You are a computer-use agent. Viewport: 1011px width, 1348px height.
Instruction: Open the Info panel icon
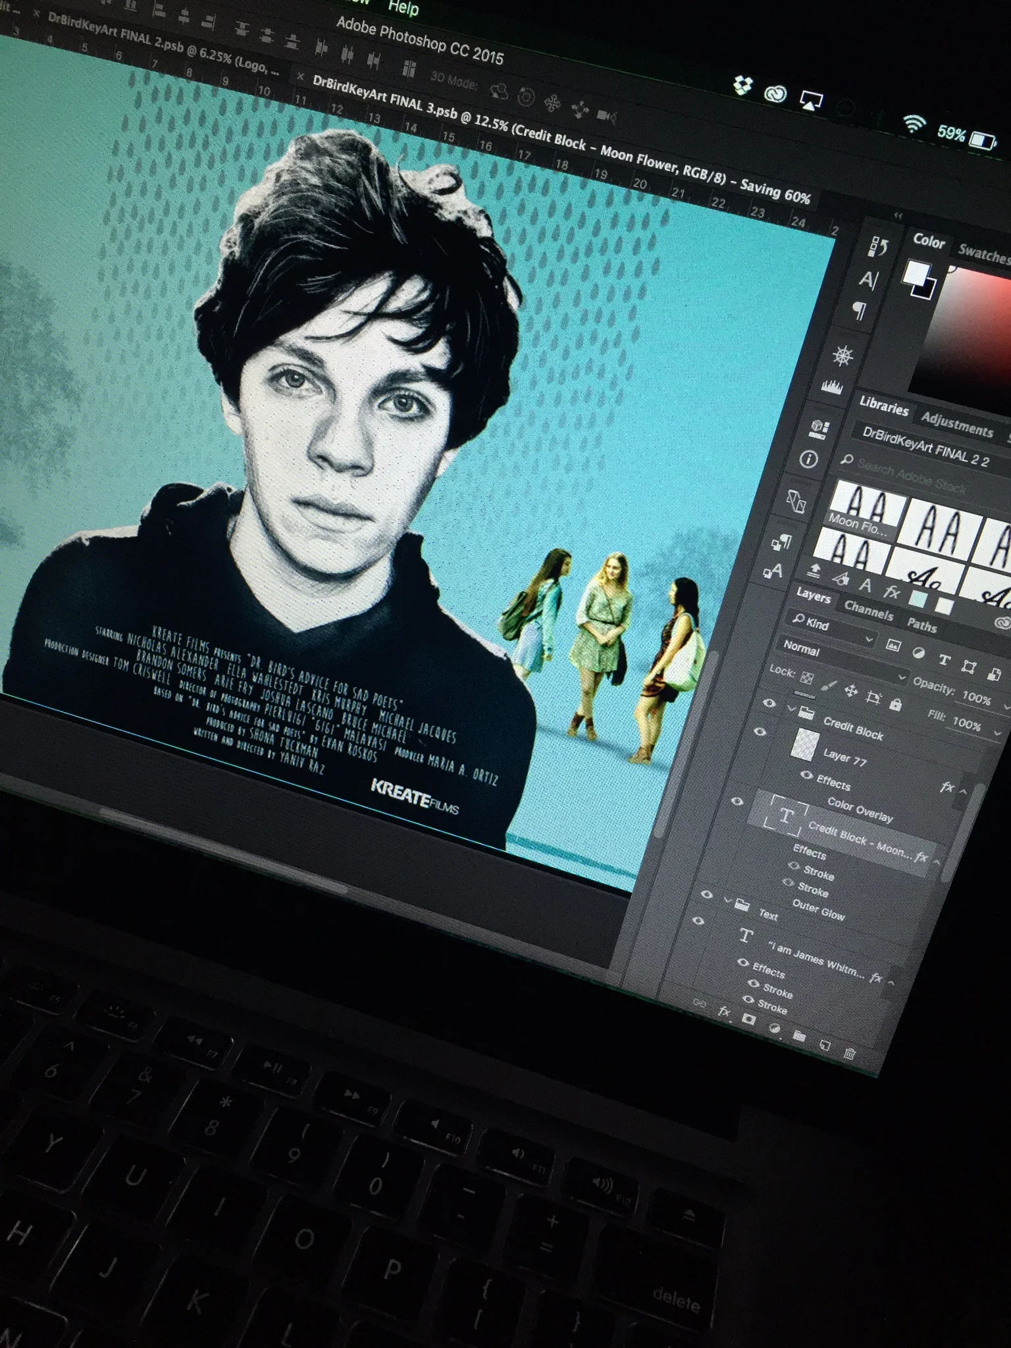click(x=809, y=459)
